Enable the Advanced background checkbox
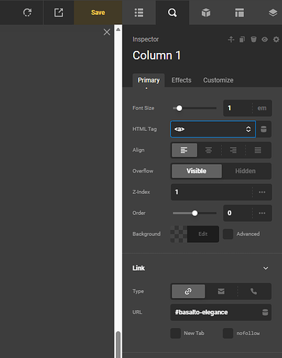Image resolution: width=282 pixels, height=358 pixels. click(x=228, y=234)
